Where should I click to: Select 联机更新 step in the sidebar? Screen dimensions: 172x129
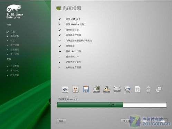tap(15, 75)
